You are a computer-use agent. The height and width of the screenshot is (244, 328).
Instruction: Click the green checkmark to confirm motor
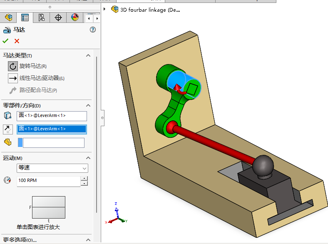[5, 41]
